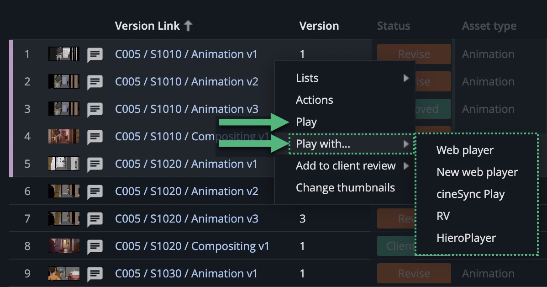Open the note icon on S1010 Animation v3 row

(95, 109)
